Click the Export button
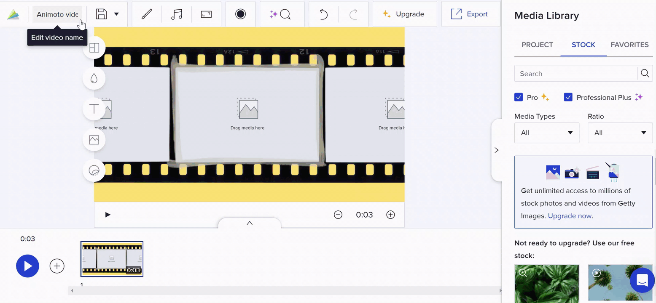 (470, 14)
